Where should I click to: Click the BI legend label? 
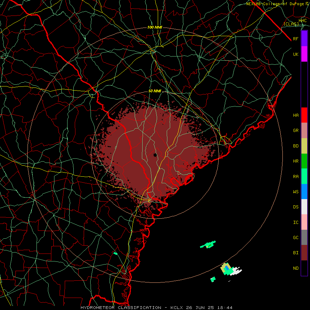pyautogui.click(x=296, y=253)
